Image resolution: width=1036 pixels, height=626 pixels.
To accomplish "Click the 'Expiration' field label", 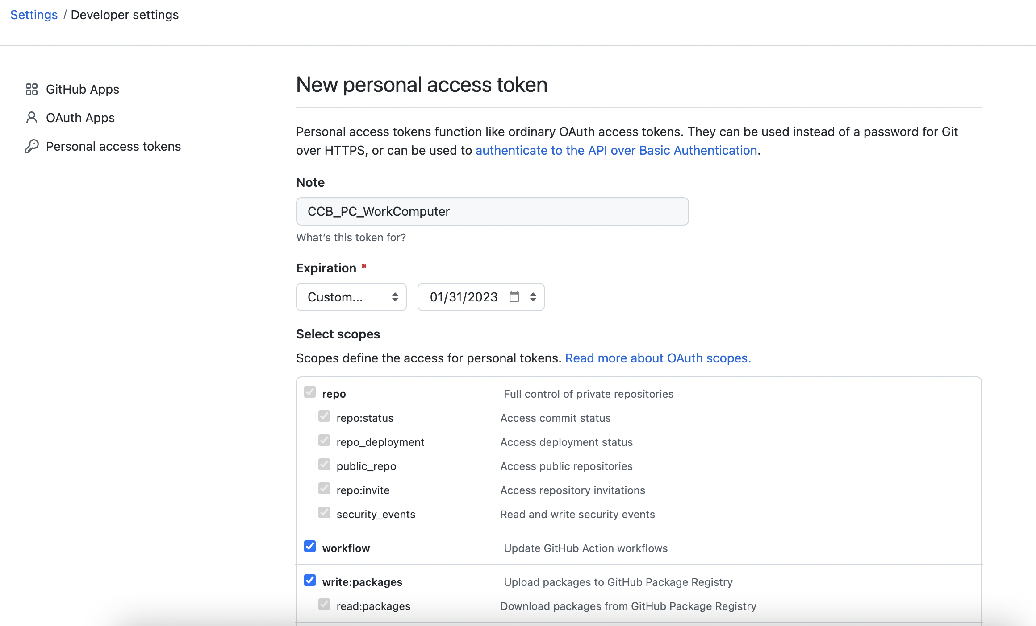I will pos(326,268).
